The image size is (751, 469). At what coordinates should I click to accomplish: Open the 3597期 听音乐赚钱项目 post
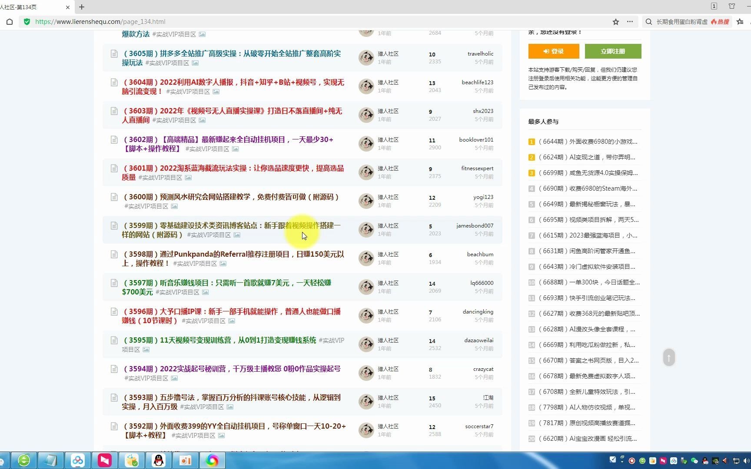point(227,283)
